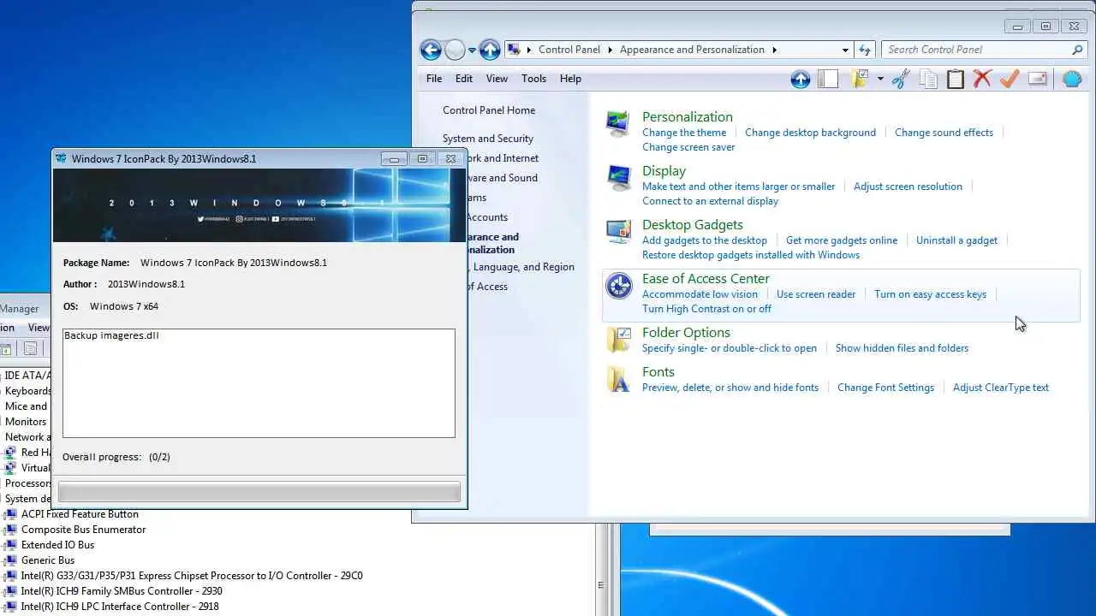Click the refresh icon beside address bar
Screen dimensions: 1096x616
point(865,50)
